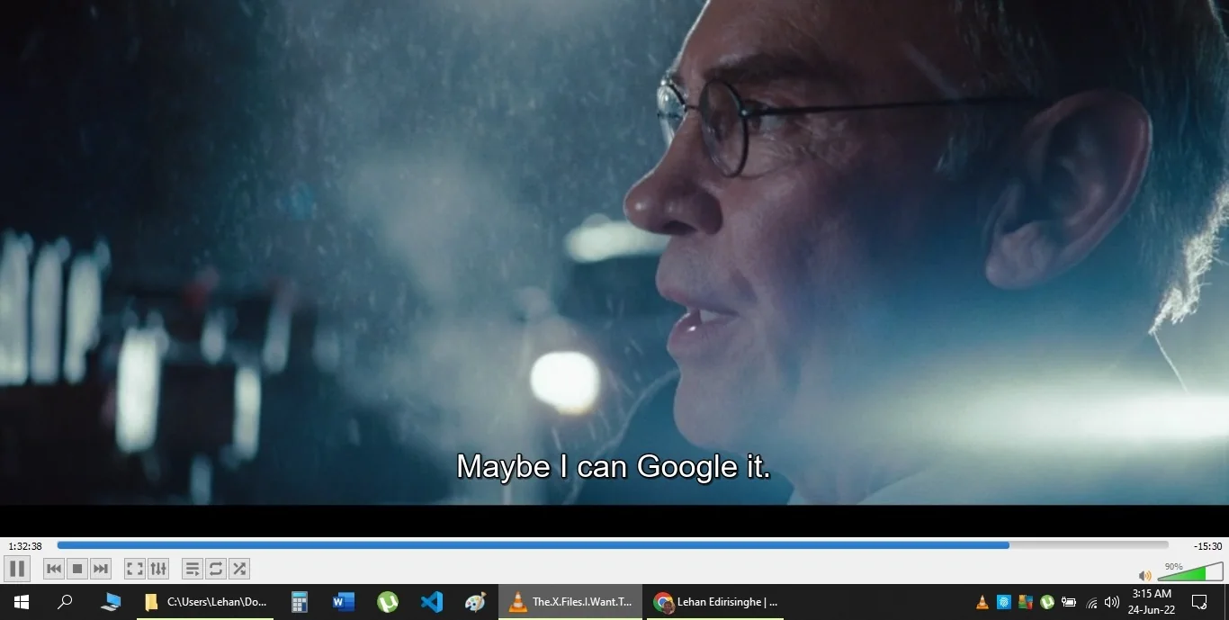
Task: Select the VLC The.X.Files taskbar button
Action: point(570,602)
